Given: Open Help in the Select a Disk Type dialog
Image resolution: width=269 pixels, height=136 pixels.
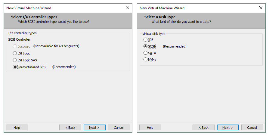Looking at the screenshot, I should (150, 128).
